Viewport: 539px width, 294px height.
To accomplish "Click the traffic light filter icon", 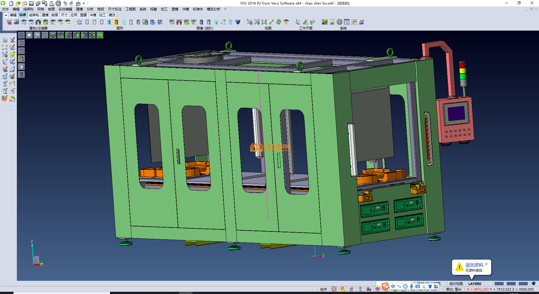I will coord(38,22).
